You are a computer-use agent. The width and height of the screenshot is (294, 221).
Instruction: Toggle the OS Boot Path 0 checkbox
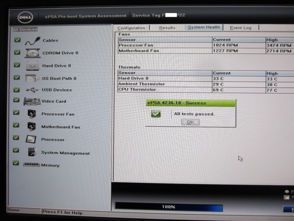(17, 77)
